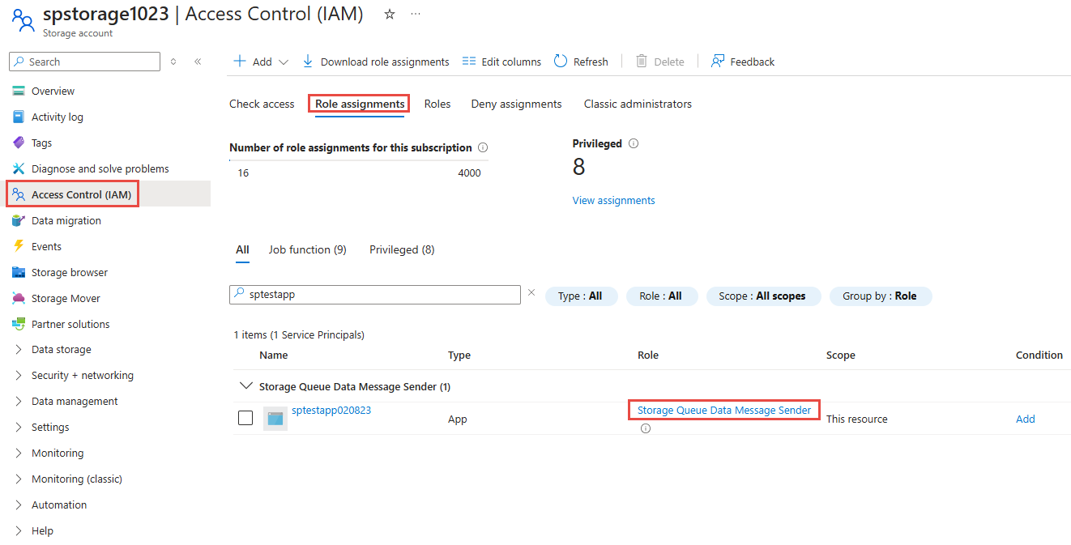Click the Access Control (IAM) people icon
The height and width of the screenshot is (545, 1071).
[19, 194]
